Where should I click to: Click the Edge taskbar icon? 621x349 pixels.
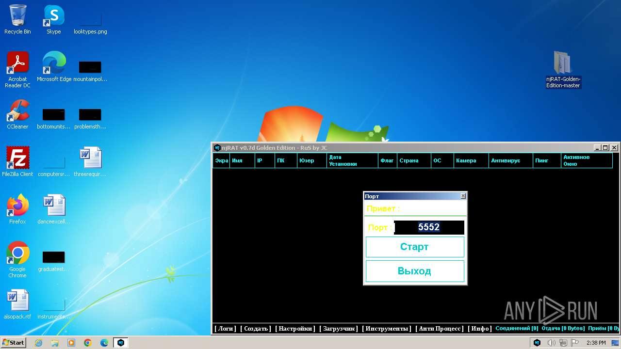[104, 343]
